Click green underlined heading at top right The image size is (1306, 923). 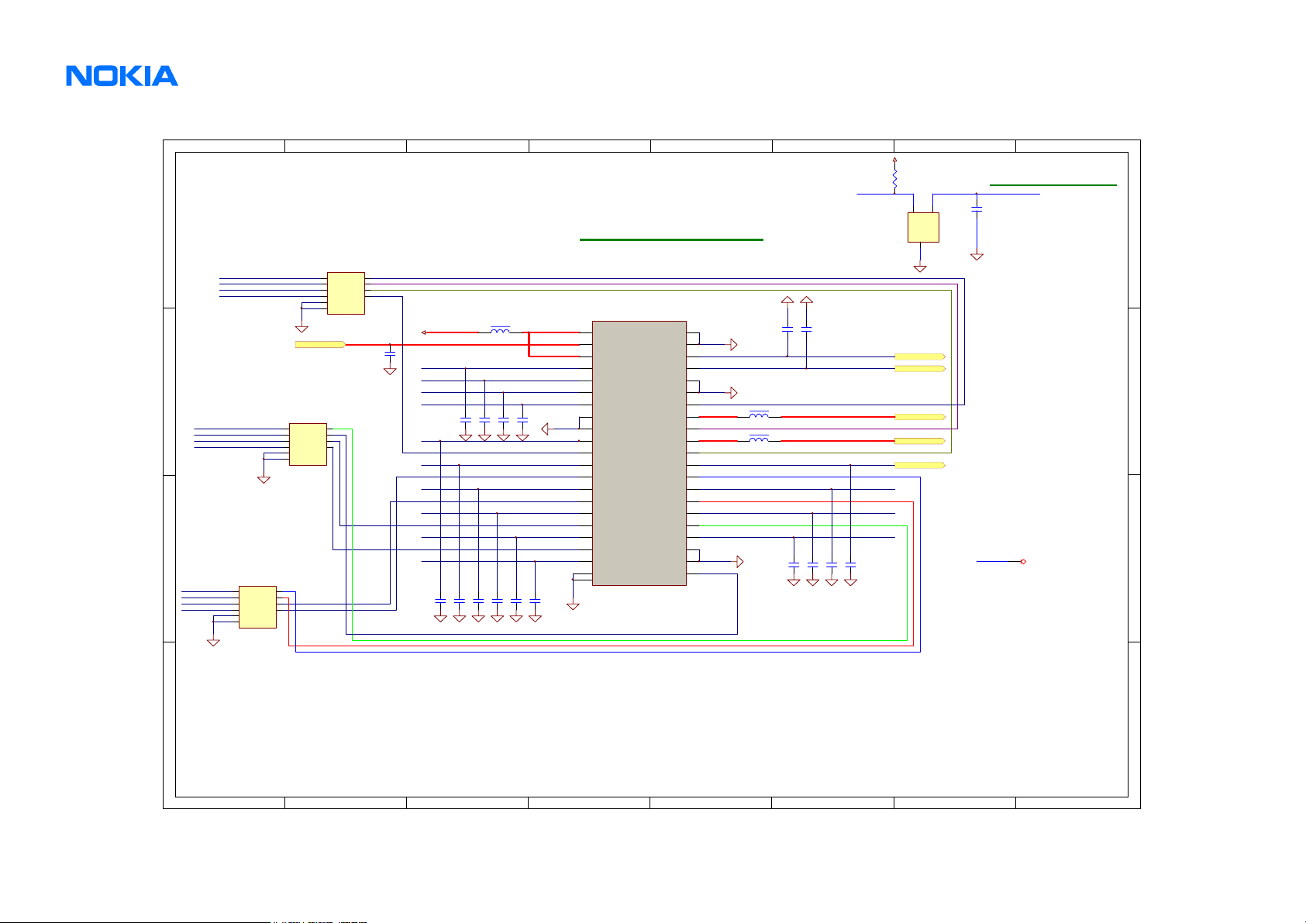(1053, 184)
